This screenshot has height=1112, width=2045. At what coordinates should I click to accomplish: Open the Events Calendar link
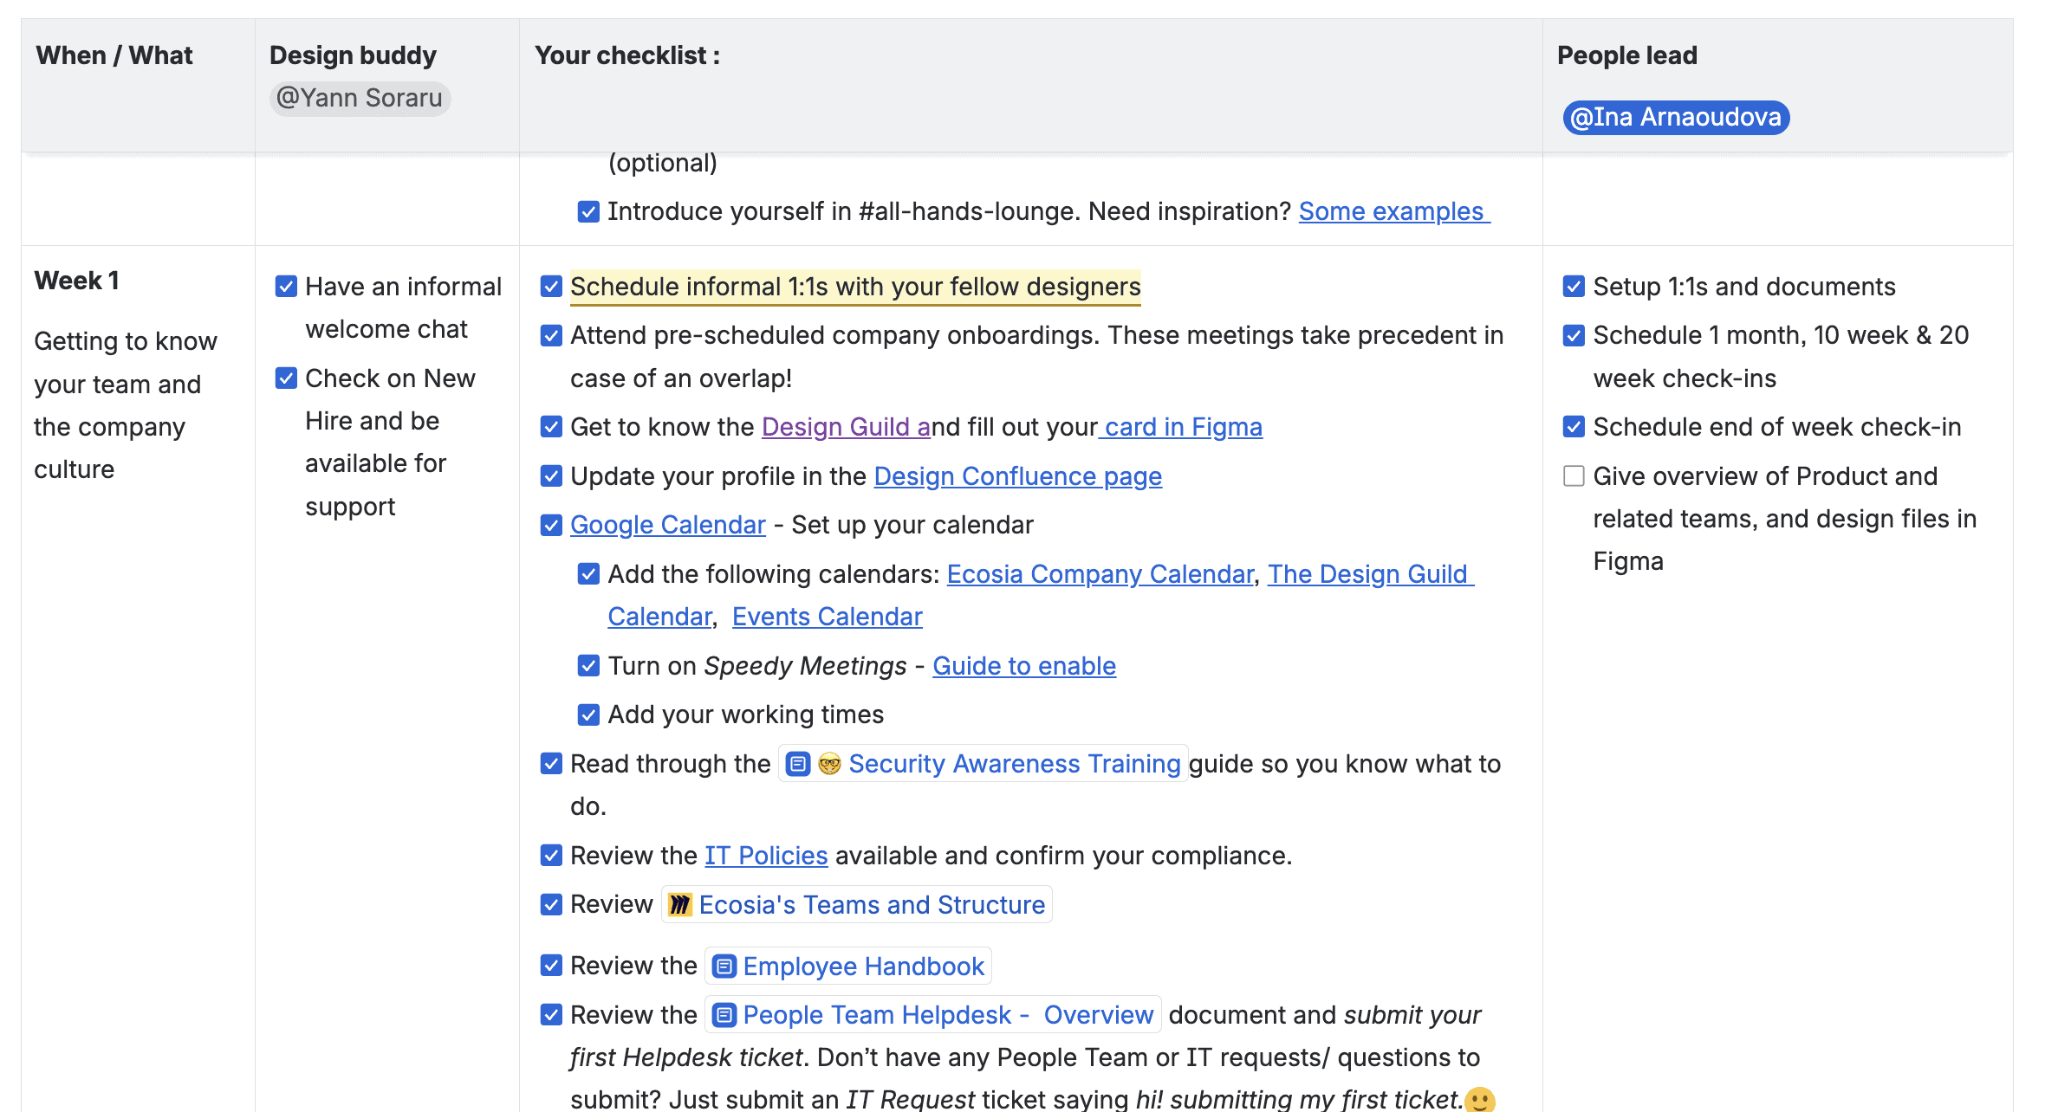tap(827, 617)
